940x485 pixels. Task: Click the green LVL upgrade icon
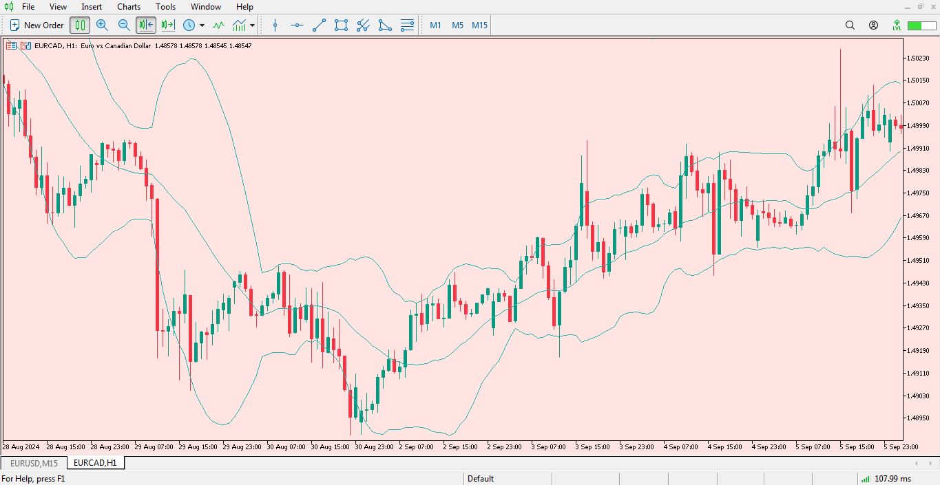click(897, 25)
